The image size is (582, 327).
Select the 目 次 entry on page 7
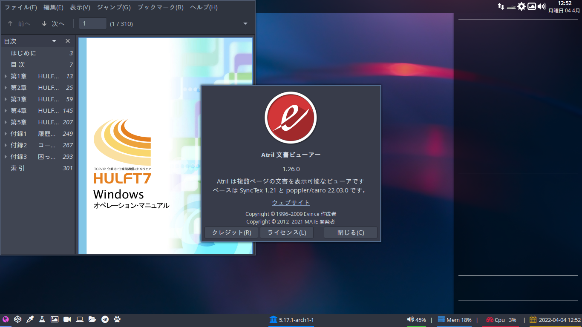[38, 65]
